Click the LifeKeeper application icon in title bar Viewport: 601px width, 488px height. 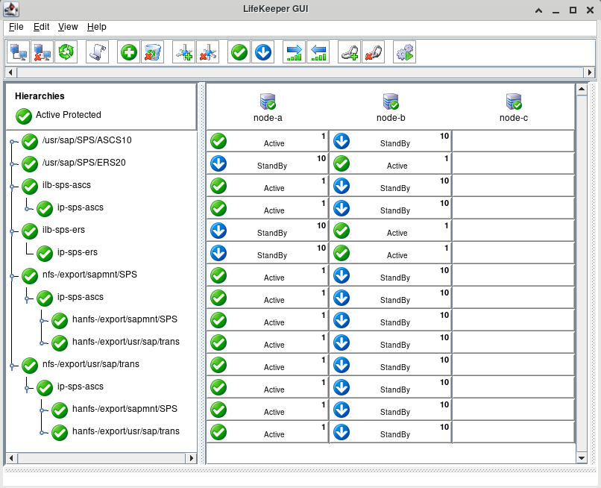pyautogui.click(x=11, y=10)
